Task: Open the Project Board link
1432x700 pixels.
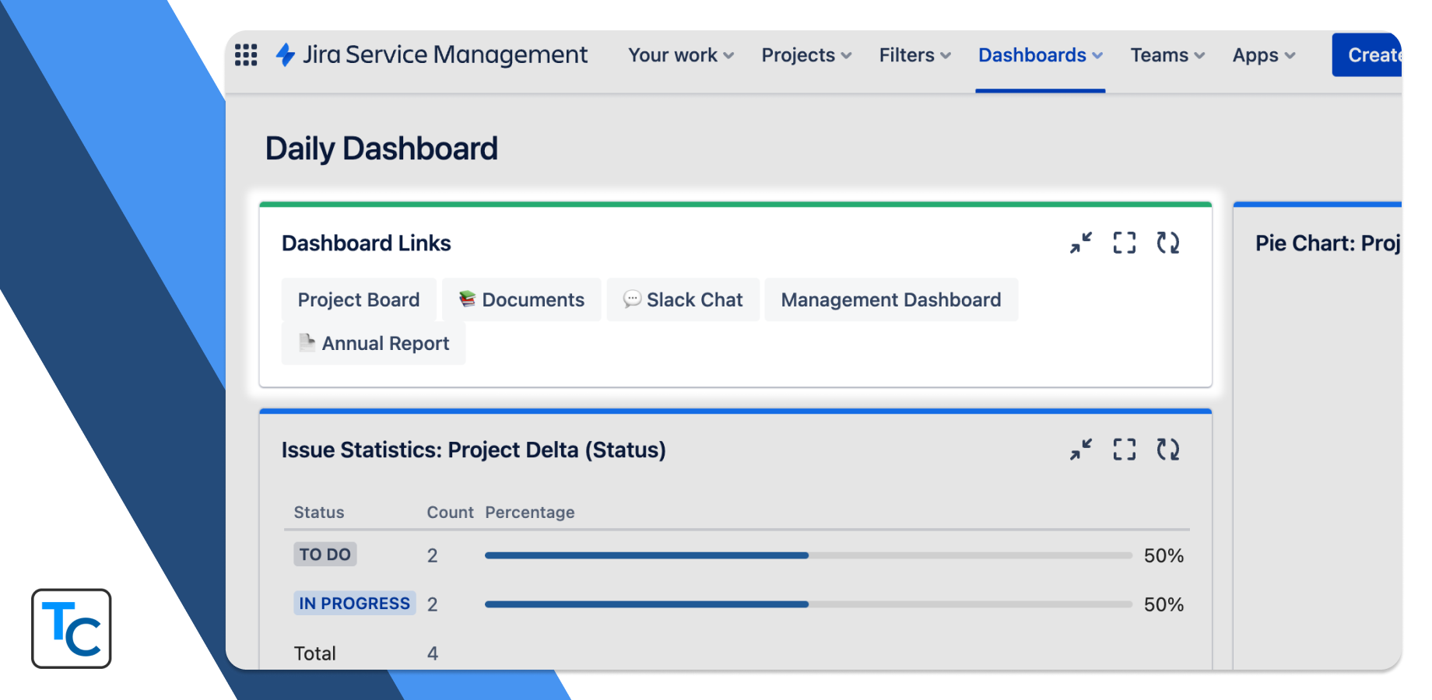Action: point(359,299)
